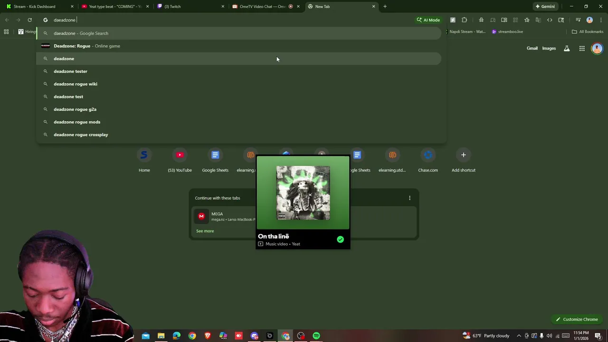Viewport: 608px width, 342px height.
Task: Choose the 'deadzone rogue crossplay' suggestion
Action: [238, 134]
